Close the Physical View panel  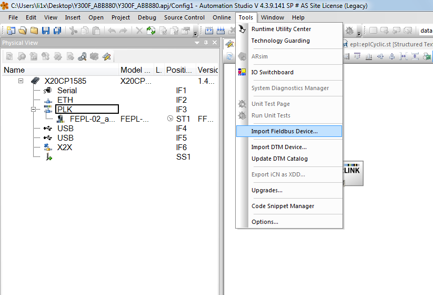(215, 43)
